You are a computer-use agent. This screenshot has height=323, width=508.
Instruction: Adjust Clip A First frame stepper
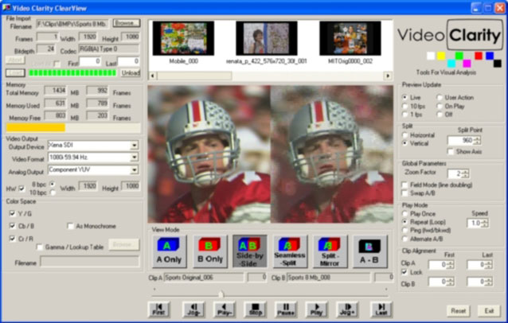click(451, 265)
